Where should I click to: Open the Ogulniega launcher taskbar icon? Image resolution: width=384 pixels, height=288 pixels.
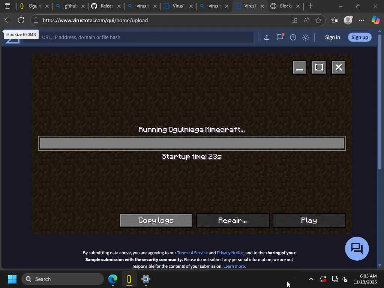129,279
